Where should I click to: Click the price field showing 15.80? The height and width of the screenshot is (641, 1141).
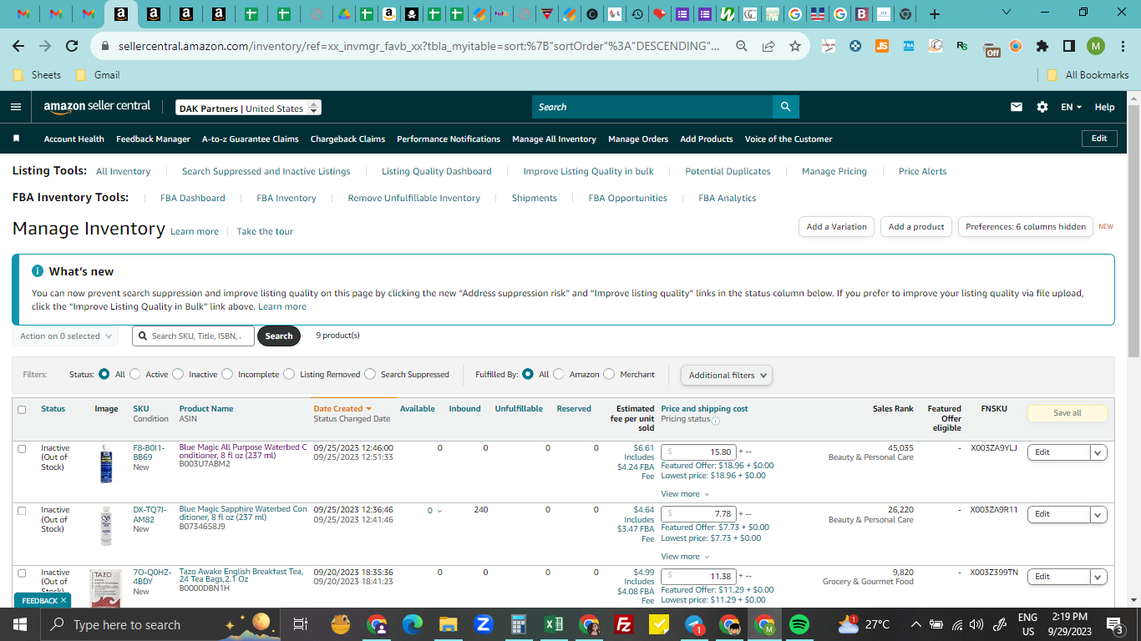pos(697,452)
